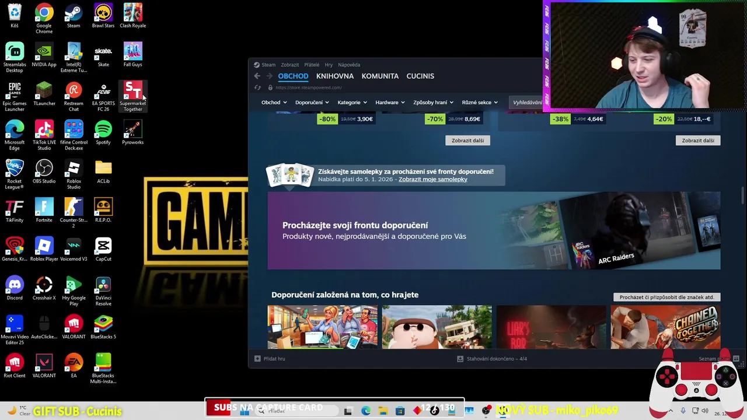The image size is (747, 420).
Task: Open the Chained Together game thumbnail
Action: pos(665,327)
